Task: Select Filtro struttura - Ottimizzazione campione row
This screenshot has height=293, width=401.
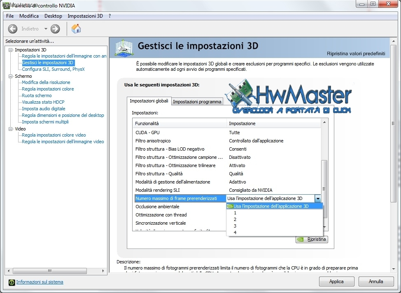Action: [x=228, y=157]
